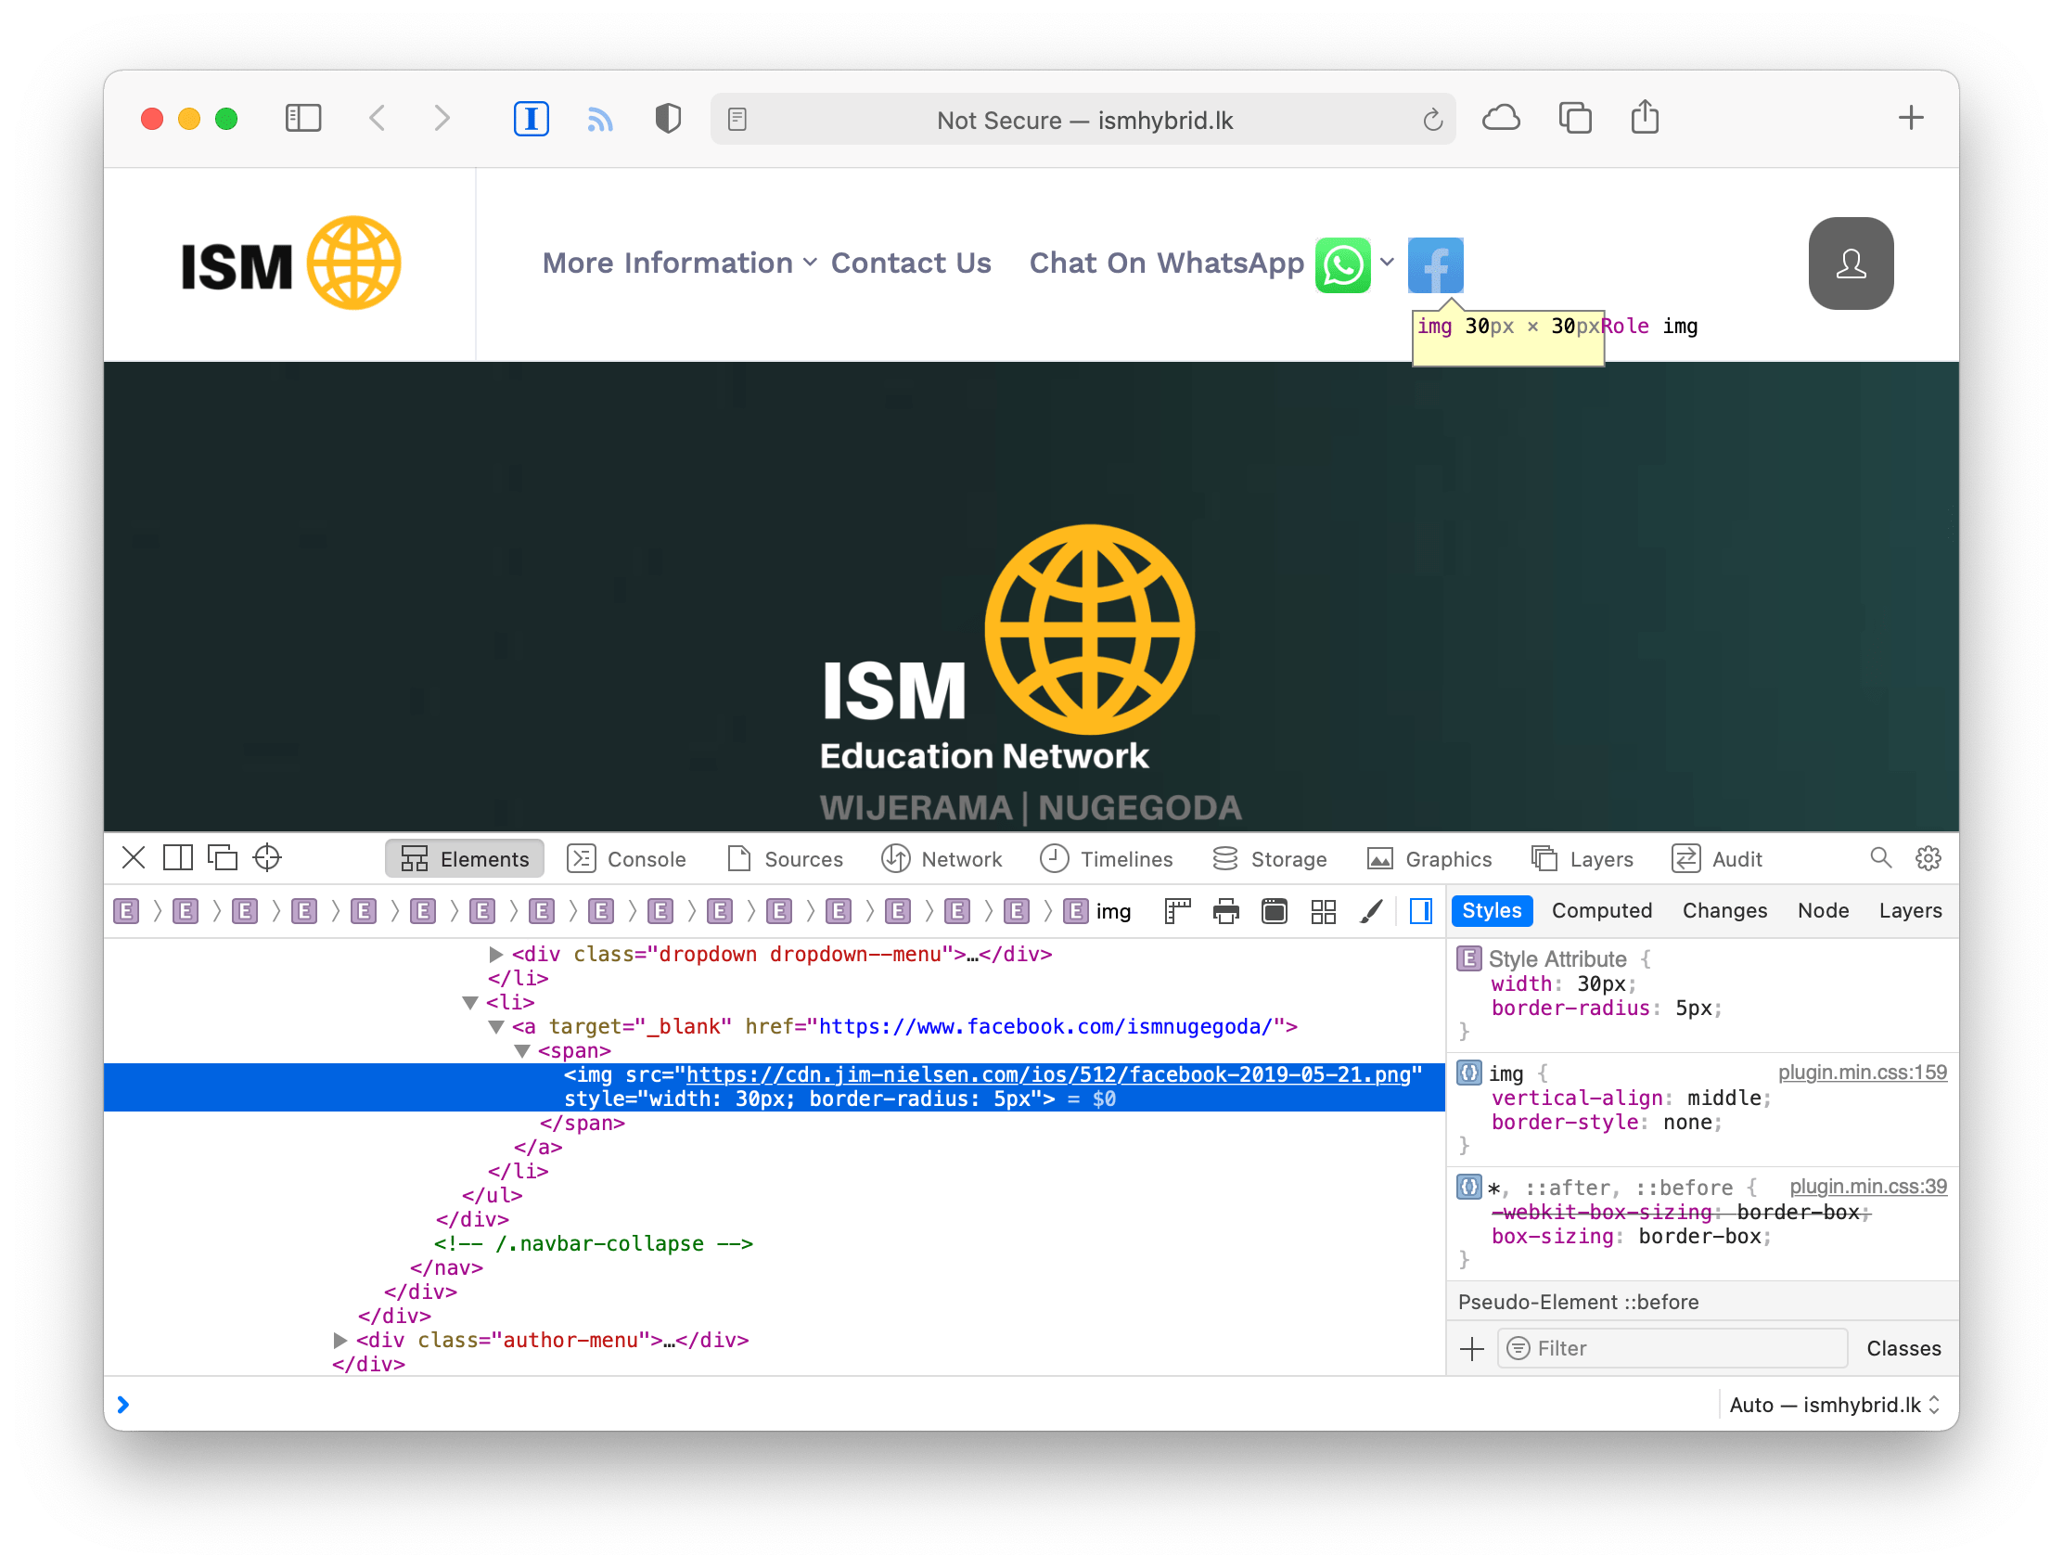The height and width of the screenshot is (1568, 2063).
Task: Switch to the Console tab
Action: point(627,858)
